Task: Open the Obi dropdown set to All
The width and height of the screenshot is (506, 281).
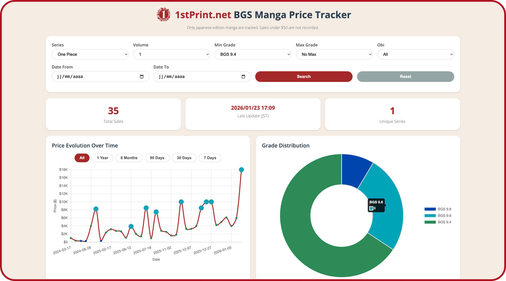Action: [416, 54]
